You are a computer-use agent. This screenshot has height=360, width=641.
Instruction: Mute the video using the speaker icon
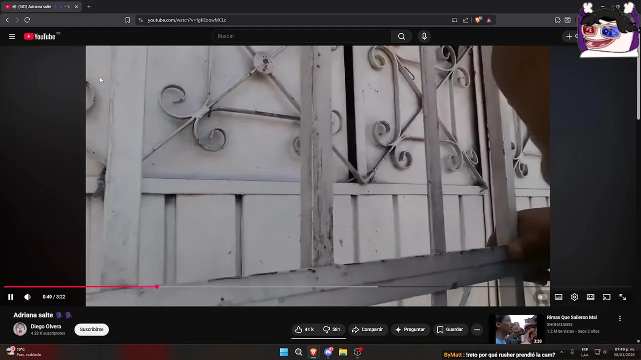(x=28, y=297)
